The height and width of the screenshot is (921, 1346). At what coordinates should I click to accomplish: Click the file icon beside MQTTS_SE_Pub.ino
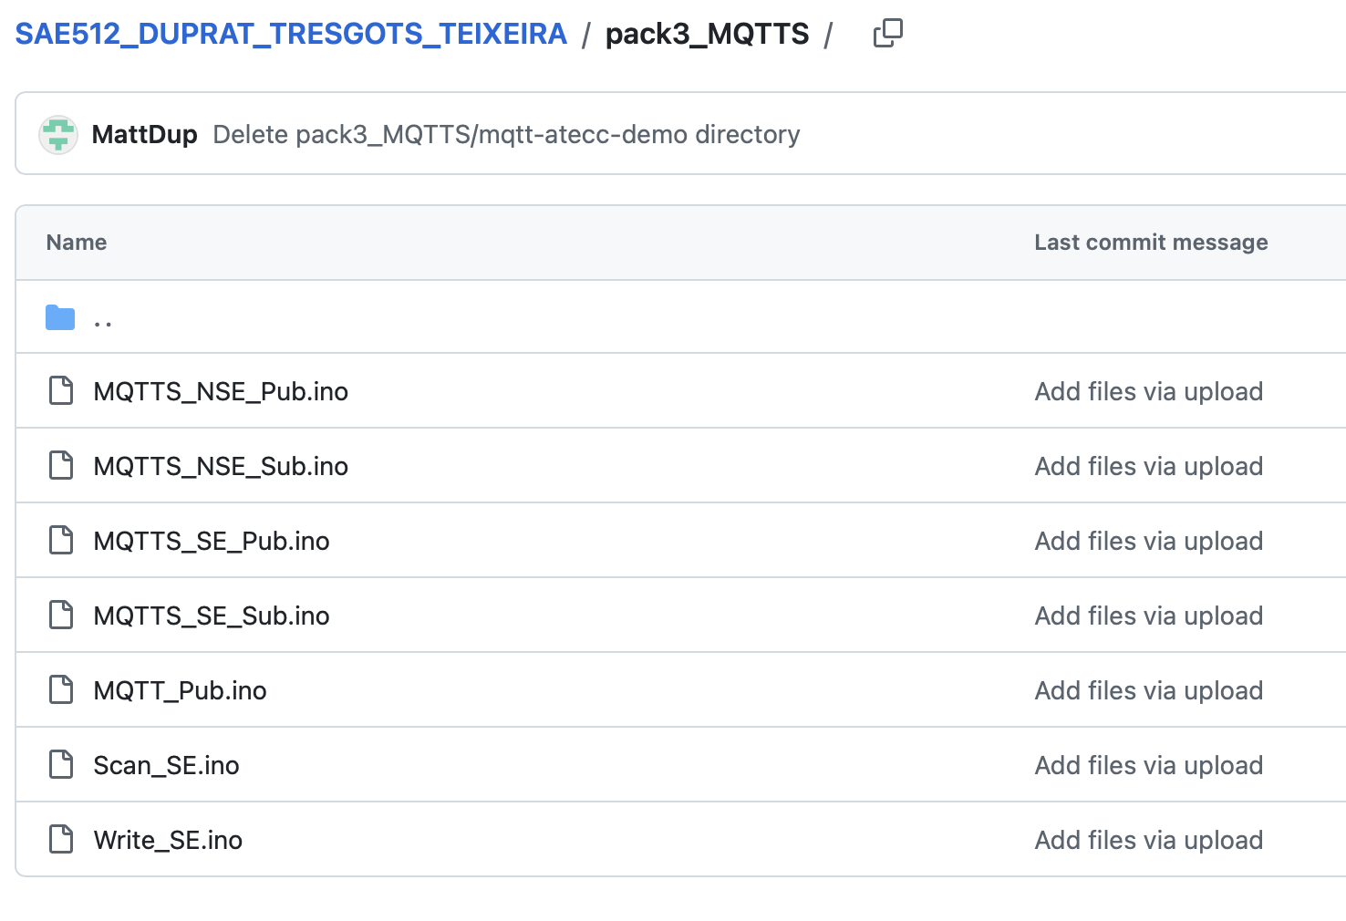(60, 540)
